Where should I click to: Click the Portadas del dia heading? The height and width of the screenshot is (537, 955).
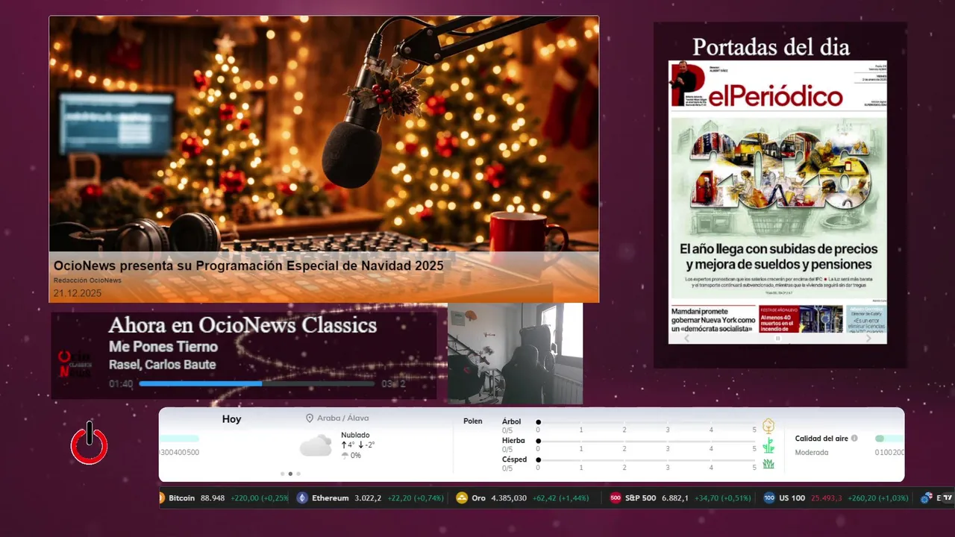(x=771, y=47)
